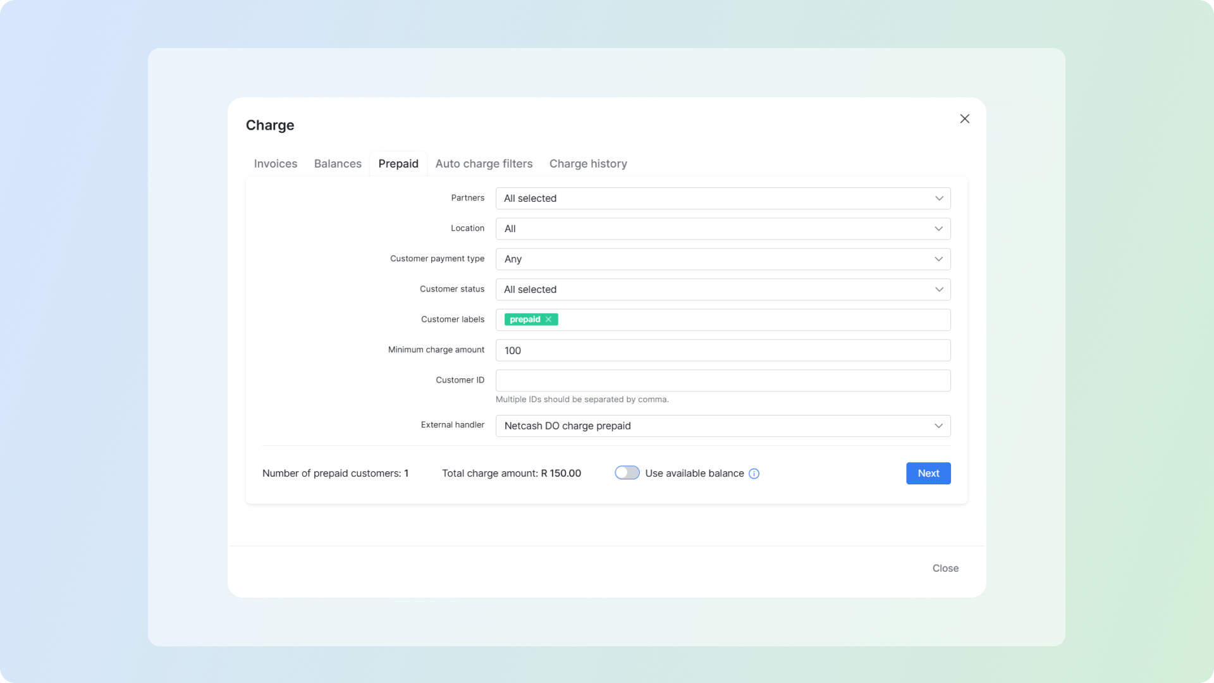Open the Location dropdown

click(x=722, y=229)
